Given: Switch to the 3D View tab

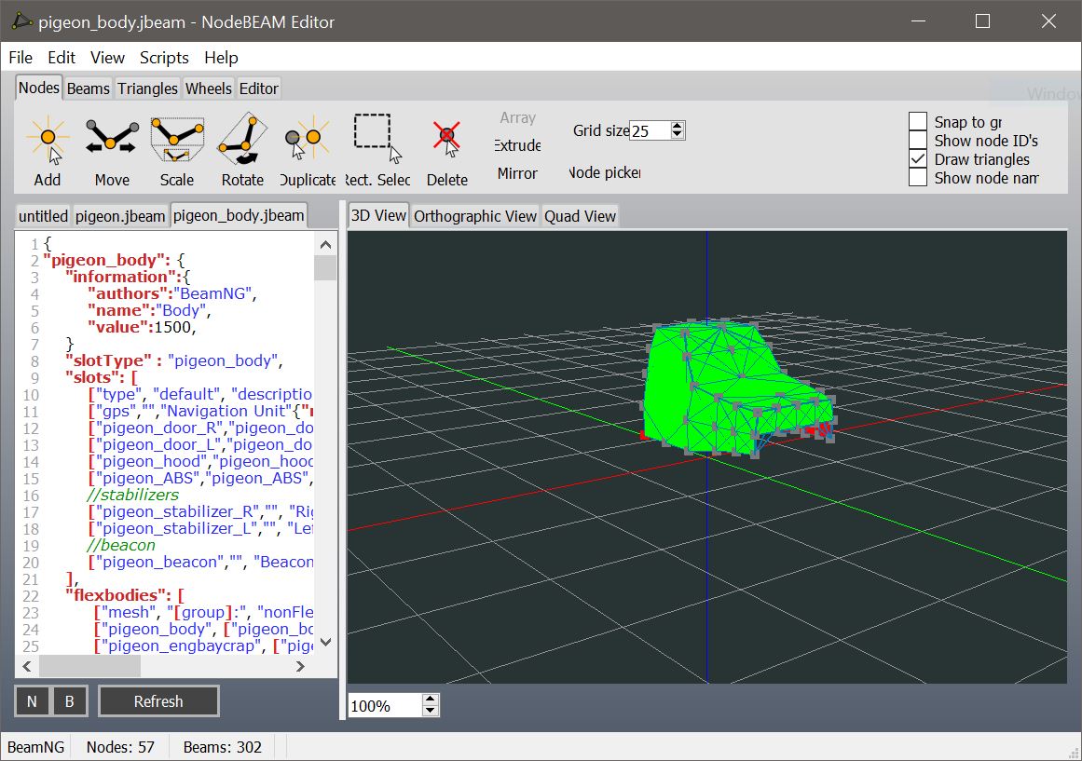Looking at the screenshot, I should coord(378,215).
